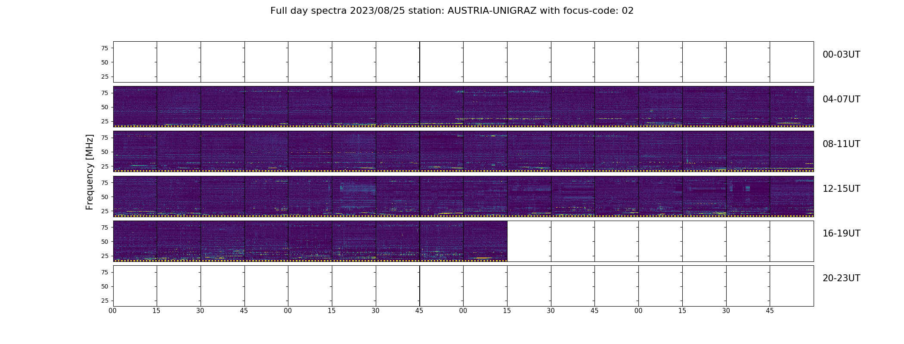
Task: Select the second 00 label on the time axis
Action: pyautogui.click(x=288, y=311)
